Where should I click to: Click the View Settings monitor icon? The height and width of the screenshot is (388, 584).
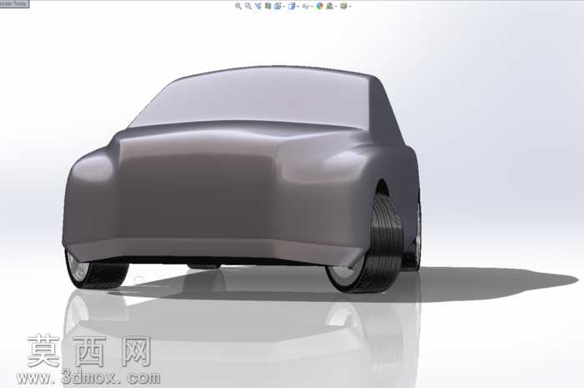pyautogui.click(x=344, y=6)
